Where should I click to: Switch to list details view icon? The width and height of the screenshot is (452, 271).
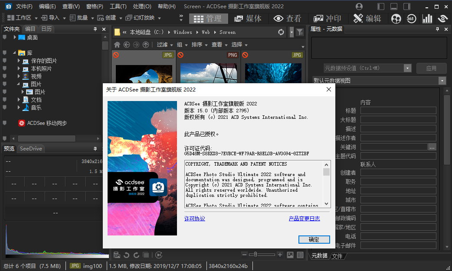[x=300, y=255]
